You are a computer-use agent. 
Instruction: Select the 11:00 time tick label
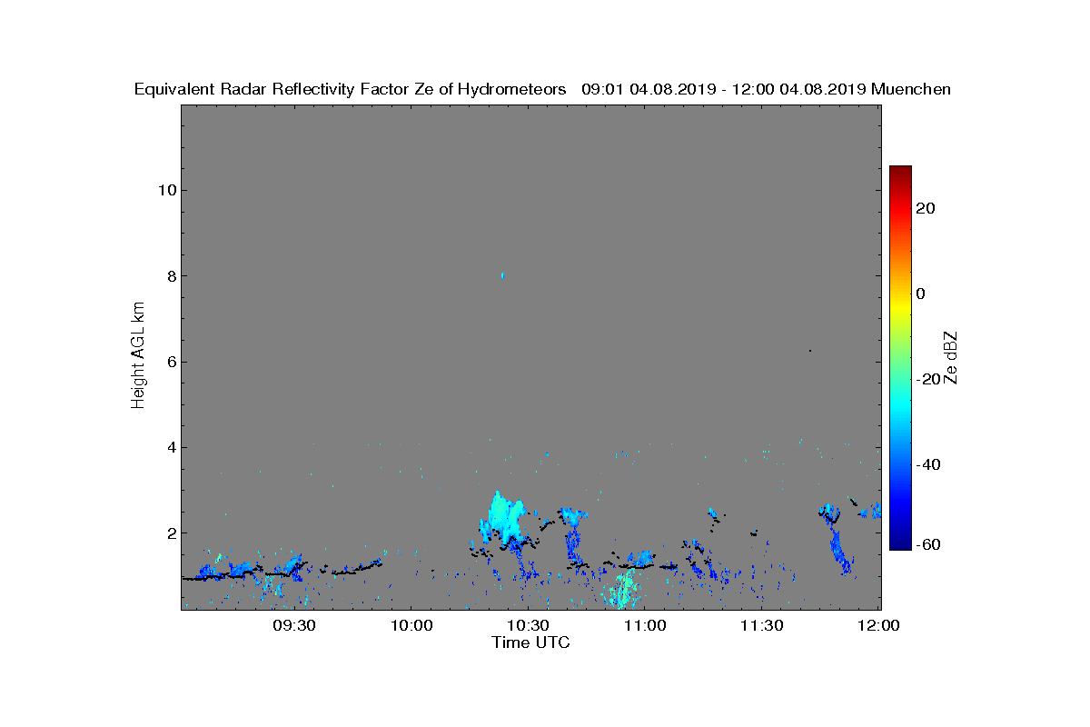coord(645,625)
